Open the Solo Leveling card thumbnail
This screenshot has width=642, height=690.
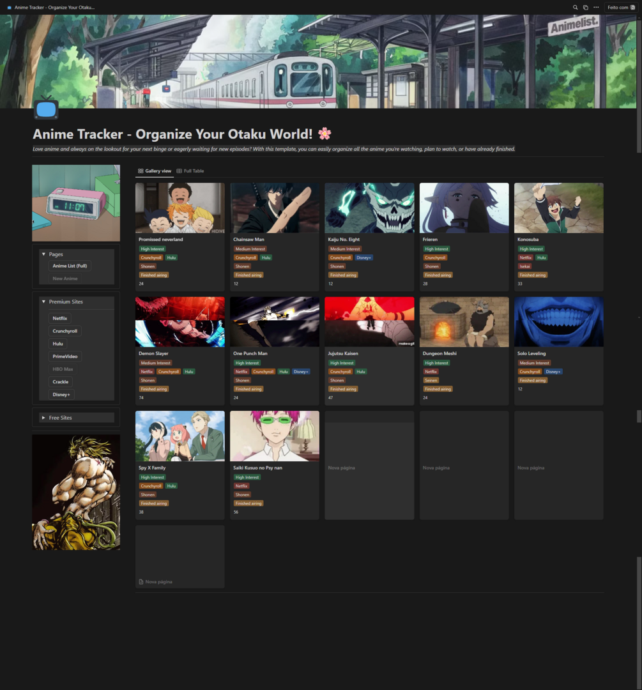point(559,322)
